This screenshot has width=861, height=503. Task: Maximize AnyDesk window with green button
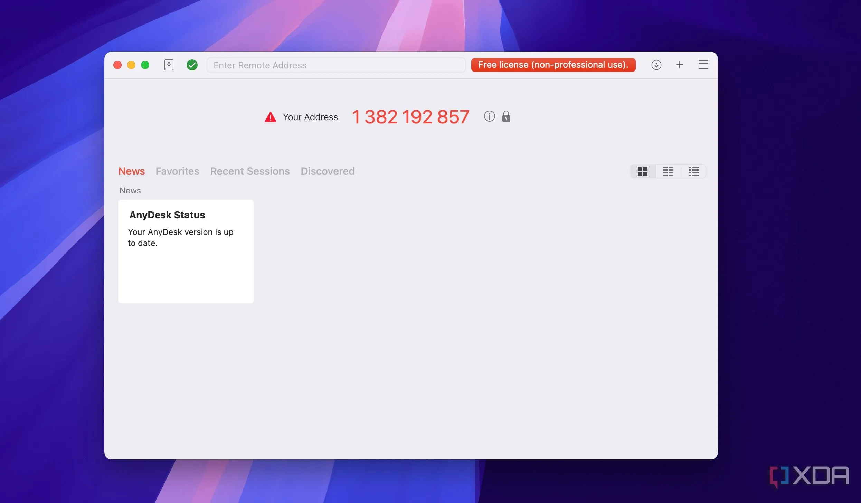click(145, 65)
